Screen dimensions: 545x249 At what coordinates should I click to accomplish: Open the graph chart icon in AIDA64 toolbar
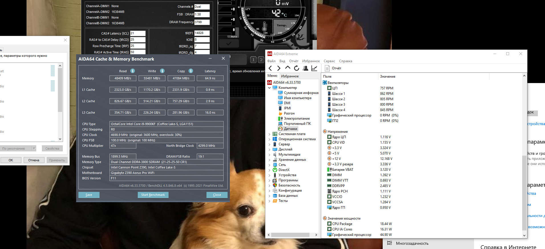point(314,68)
